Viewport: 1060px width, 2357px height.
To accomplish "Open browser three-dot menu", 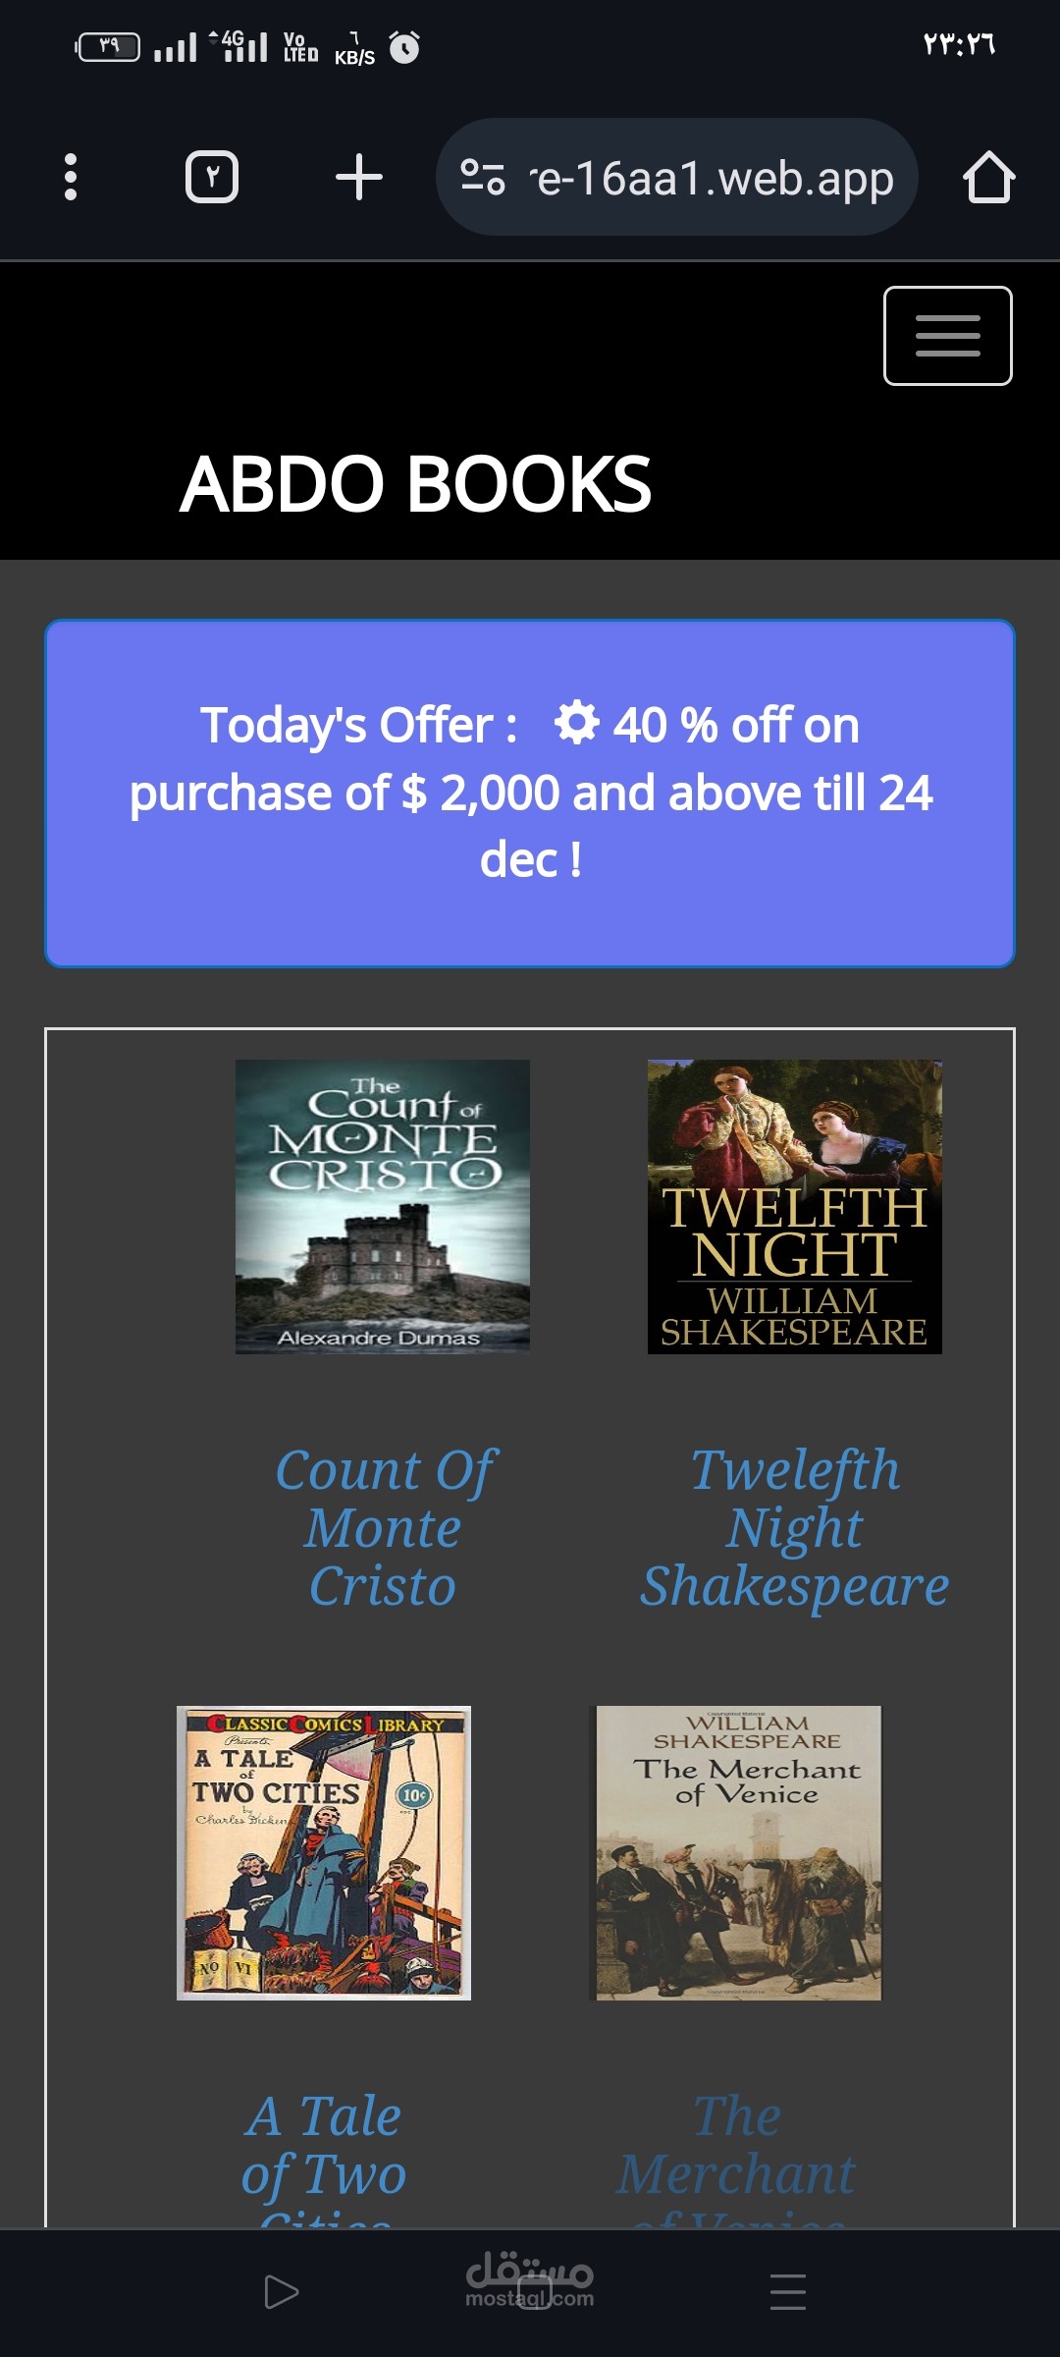I will (70, 178).
